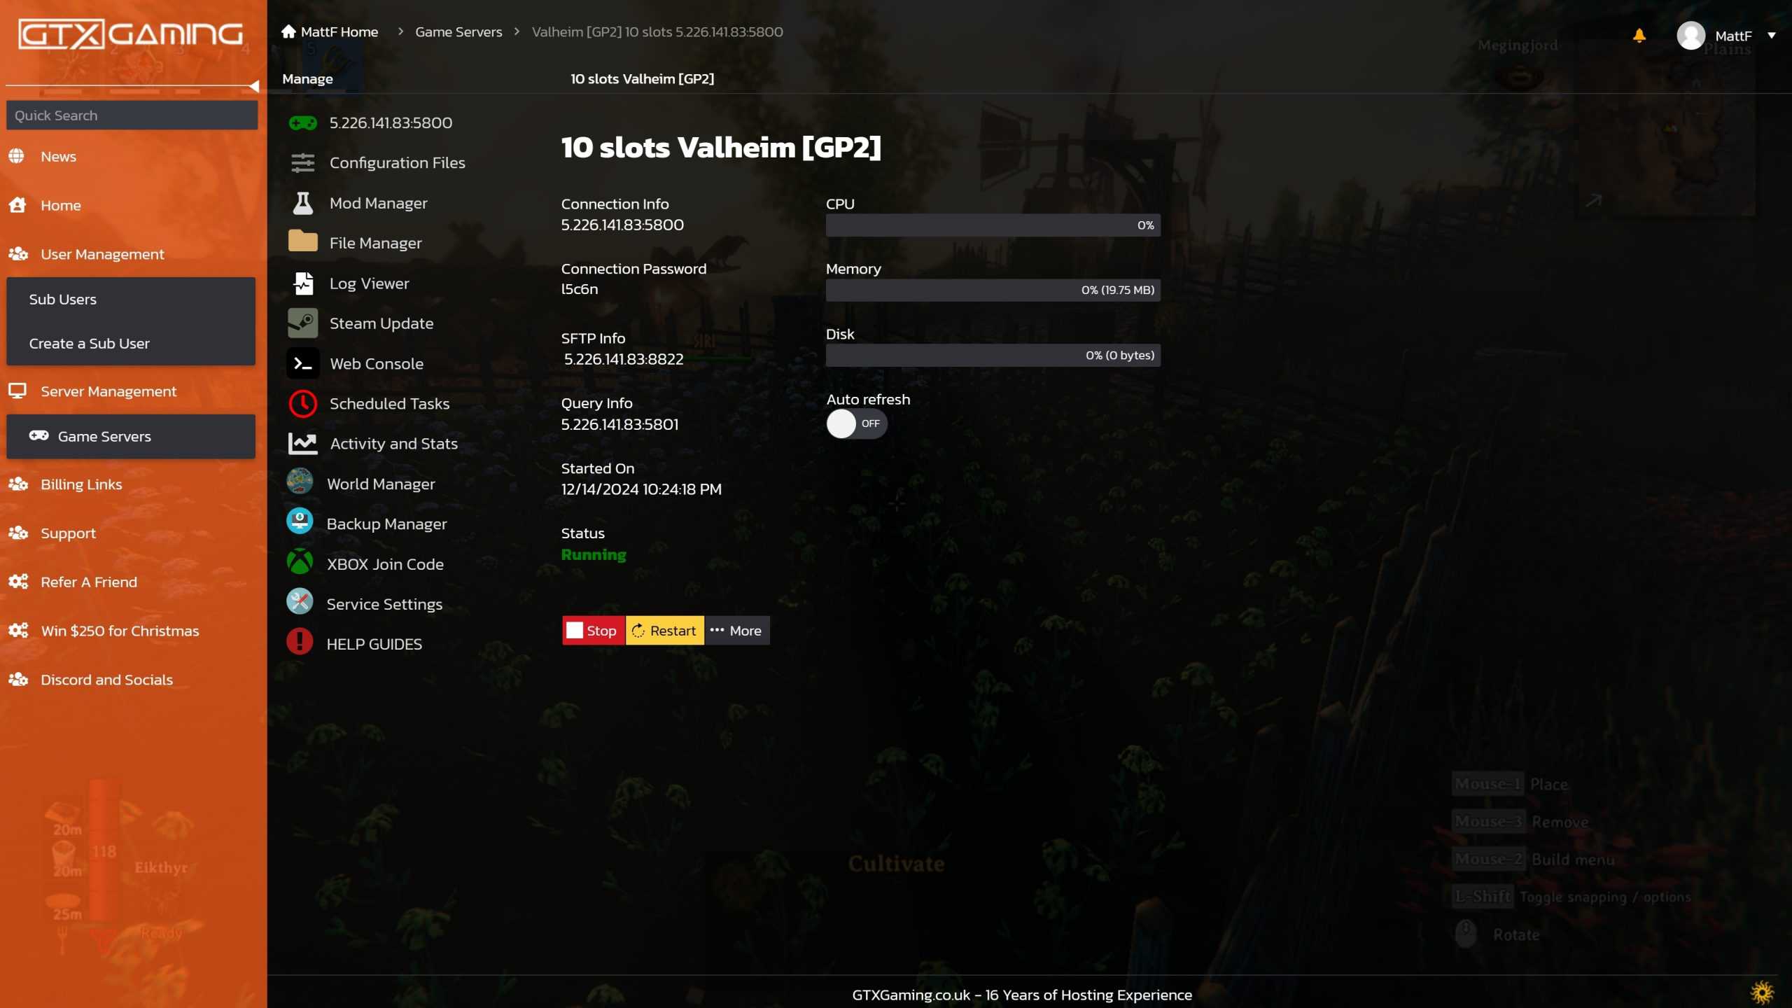The height and width of the screenshot is (1008, 1792).
Task: Expand the MattF user dropdown
Action: point(1771,35)
